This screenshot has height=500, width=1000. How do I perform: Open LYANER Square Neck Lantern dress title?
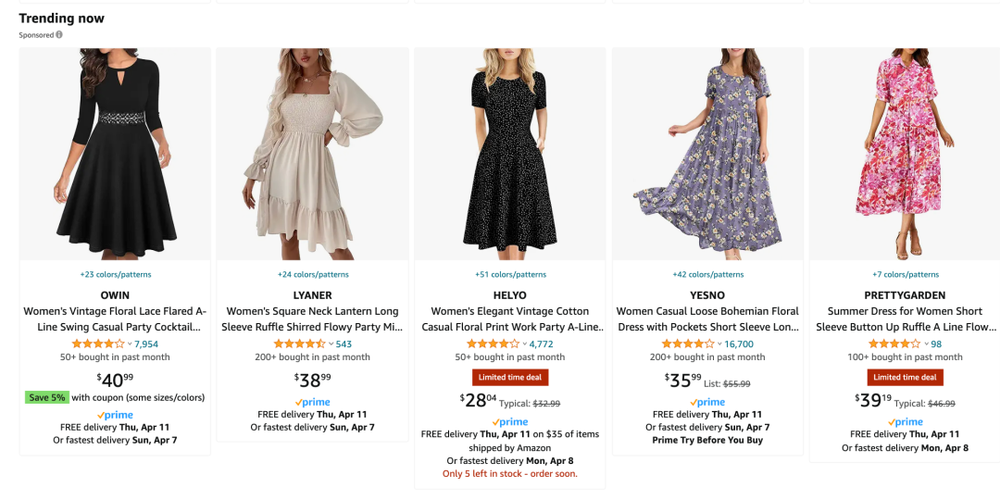(x=312, y=319)
